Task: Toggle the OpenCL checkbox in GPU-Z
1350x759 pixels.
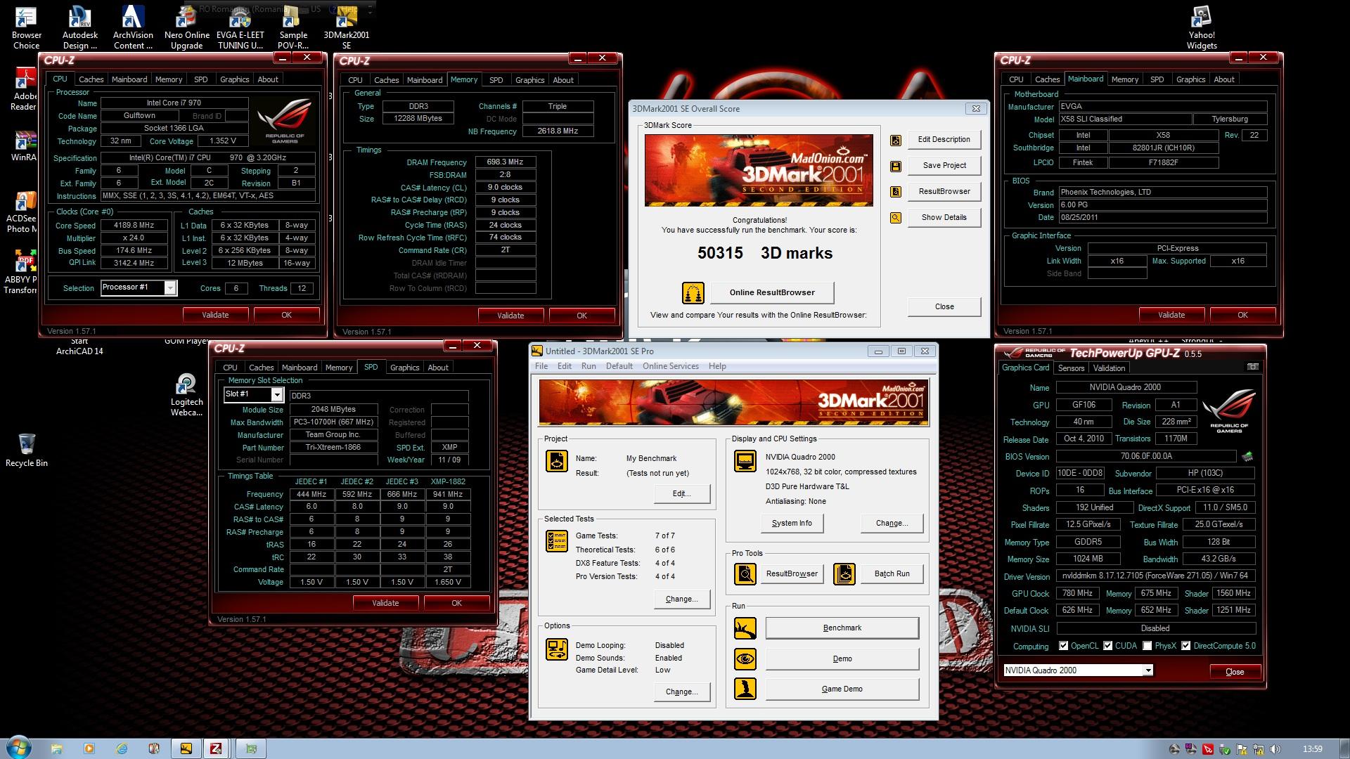Action: pyautogui.click(x=1063, y=646)
